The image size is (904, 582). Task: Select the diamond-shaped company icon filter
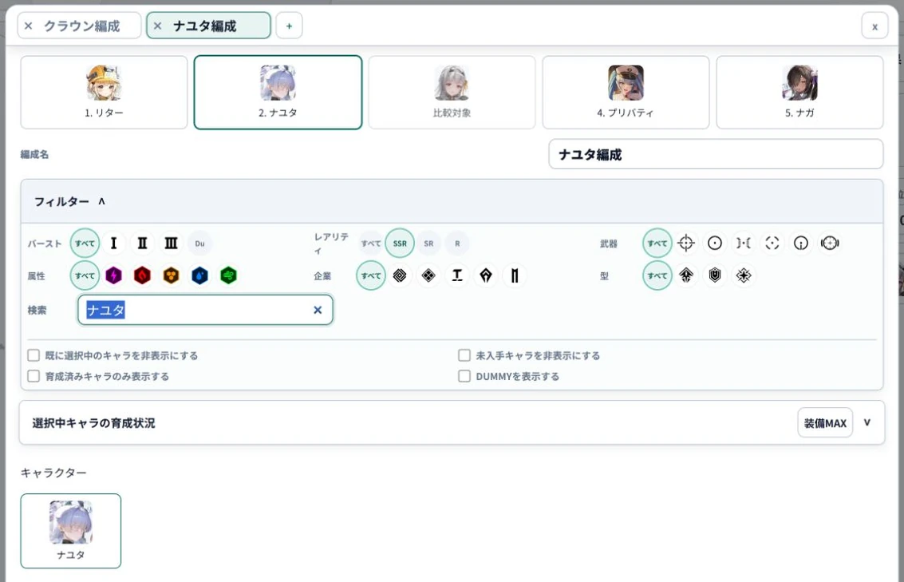coord(428,275)
